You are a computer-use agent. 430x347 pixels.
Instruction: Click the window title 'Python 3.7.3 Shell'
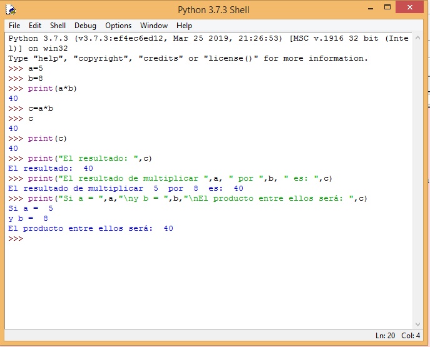[213, 10]
